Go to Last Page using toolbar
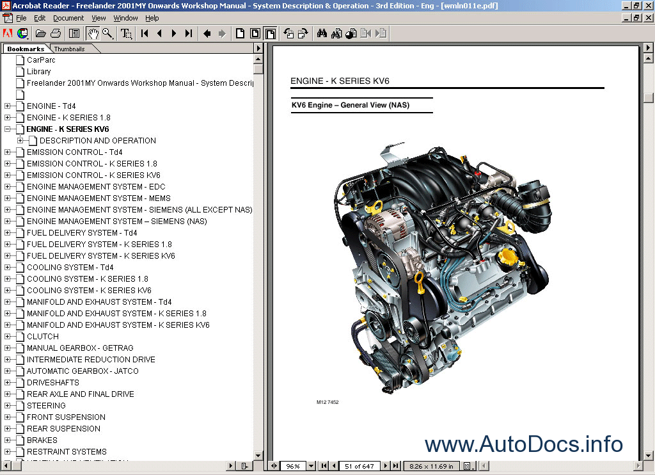Screen dimensions: 655x475 [x=189, y=33]
